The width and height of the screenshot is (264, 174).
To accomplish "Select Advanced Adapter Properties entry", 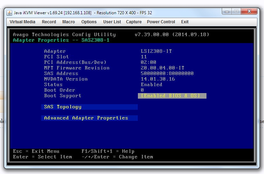I will click(89, 118).
